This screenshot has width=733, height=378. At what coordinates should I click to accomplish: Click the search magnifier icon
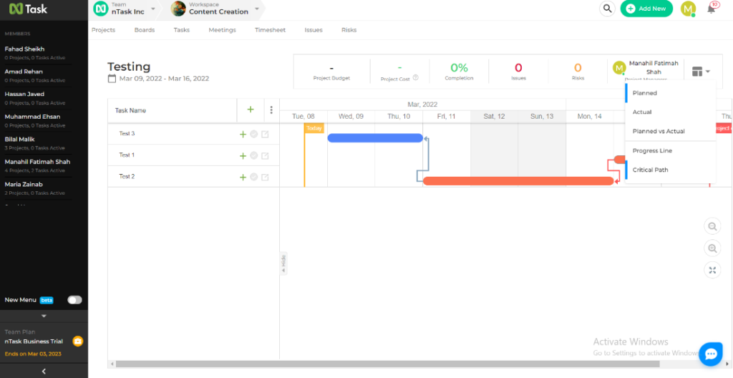[607, 9]
